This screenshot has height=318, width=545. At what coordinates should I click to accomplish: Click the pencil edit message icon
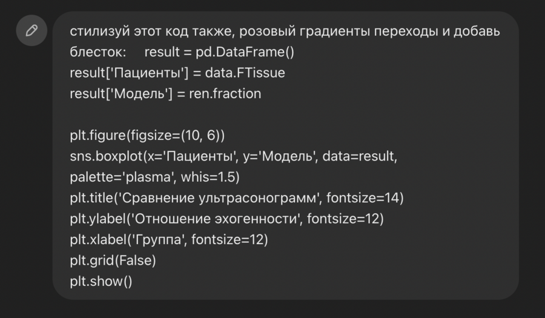[31, 30]
